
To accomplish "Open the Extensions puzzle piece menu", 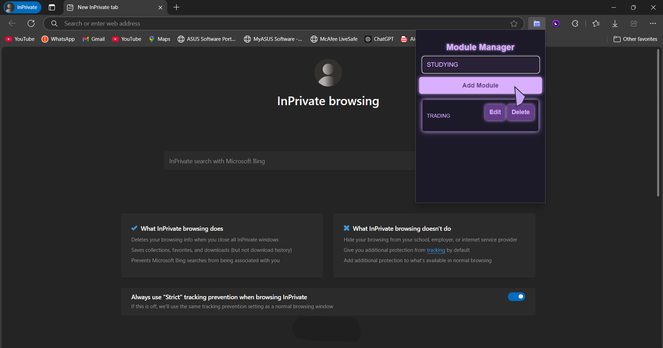I will (575, 23).
